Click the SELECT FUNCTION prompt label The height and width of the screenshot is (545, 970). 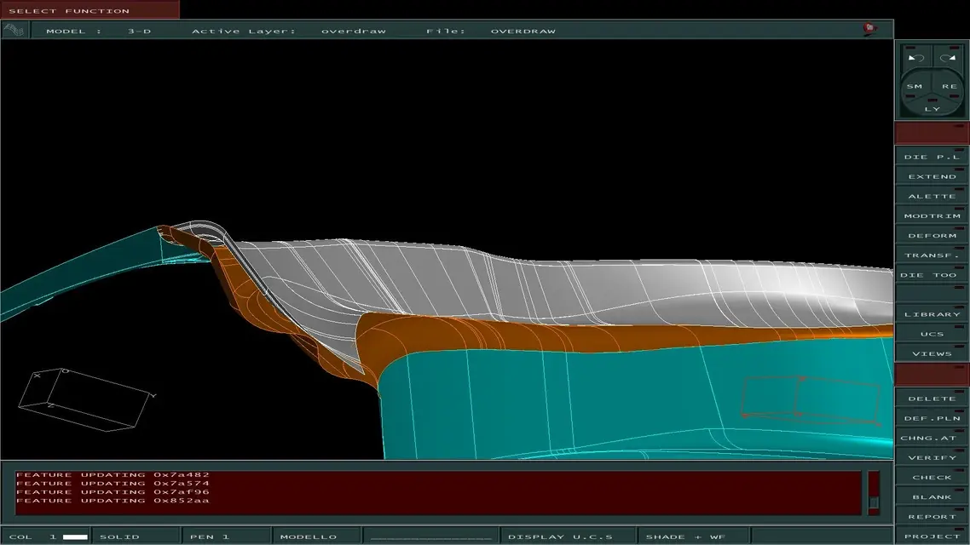(x=69, y=10)
